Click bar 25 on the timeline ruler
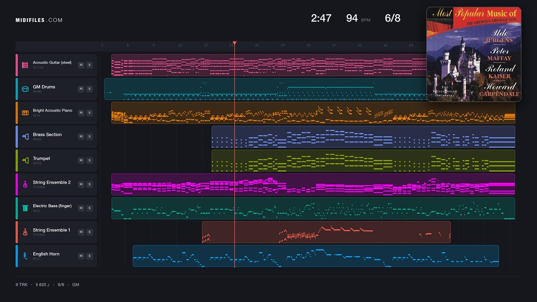Image resolution: width=537 pixels, height=302 pixels. point(257,45)
